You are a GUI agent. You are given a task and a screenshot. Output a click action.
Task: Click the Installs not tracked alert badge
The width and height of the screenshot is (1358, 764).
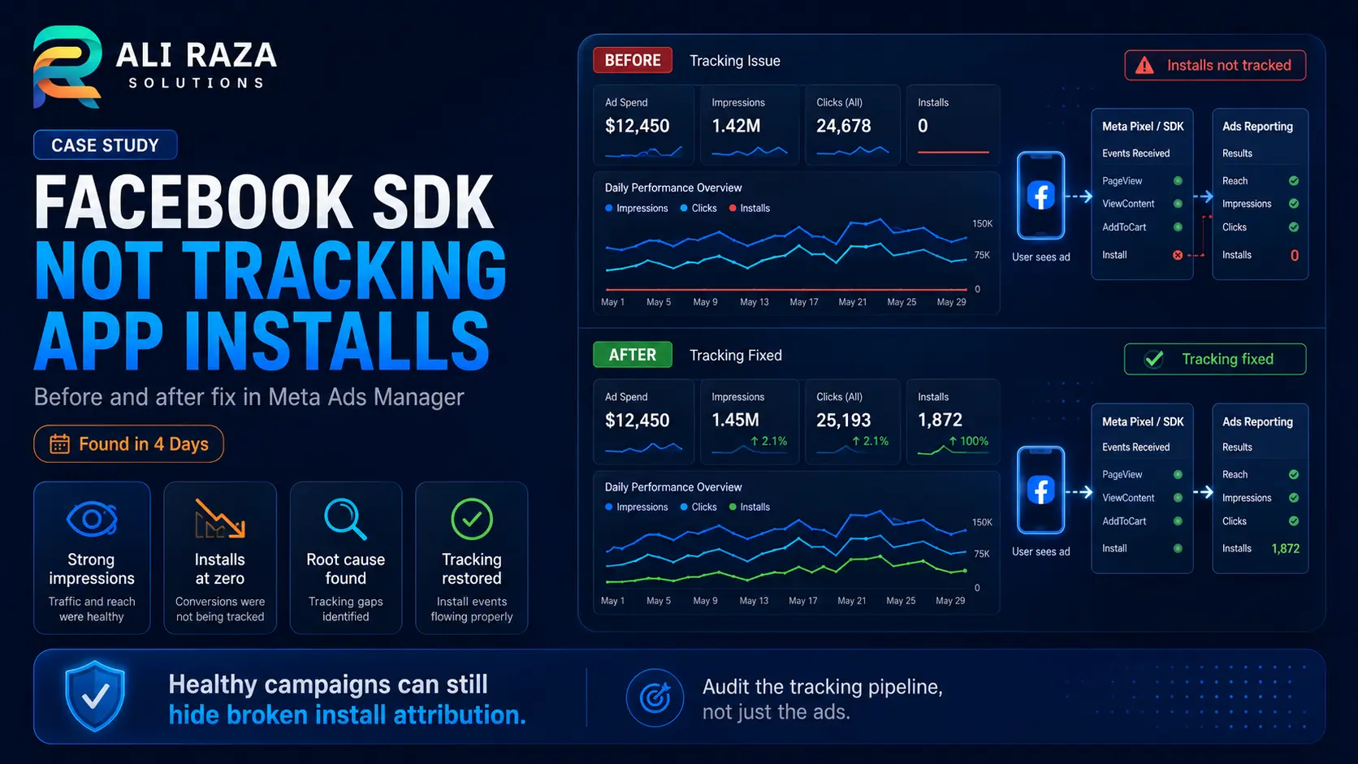point(1215,65)
